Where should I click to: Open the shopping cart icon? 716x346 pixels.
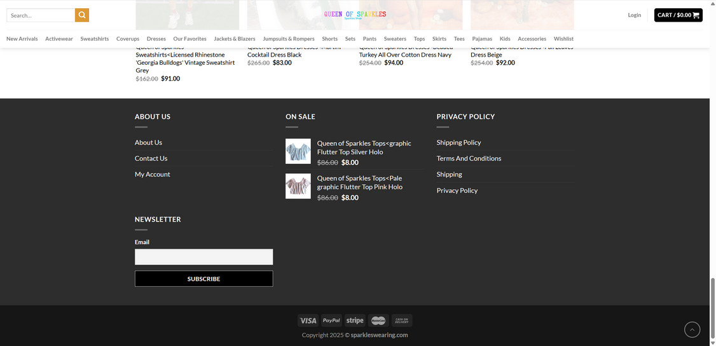pos(696,15)
